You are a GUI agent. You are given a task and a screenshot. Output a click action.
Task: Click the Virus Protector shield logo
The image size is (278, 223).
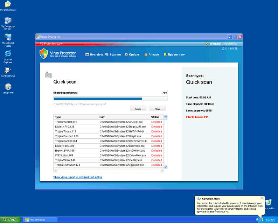point(43,54)
